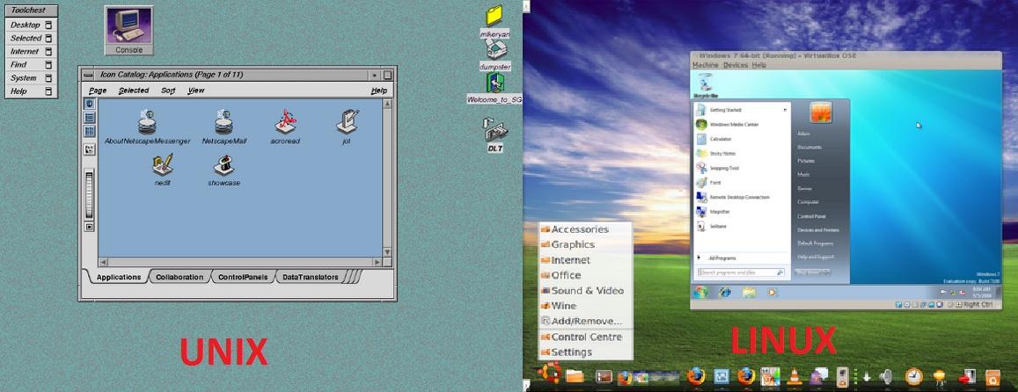This screenshot has width=1018, height=392.
Task: Expand Wine in the Ubuntu menu
Action: tap(586, 306)
